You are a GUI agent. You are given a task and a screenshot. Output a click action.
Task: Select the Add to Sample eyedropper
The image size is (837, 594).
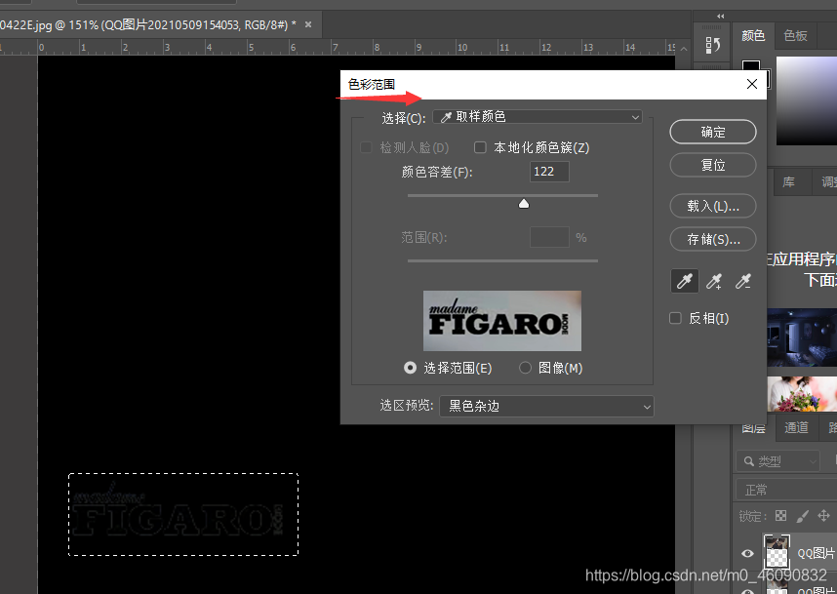click(714, 281)
